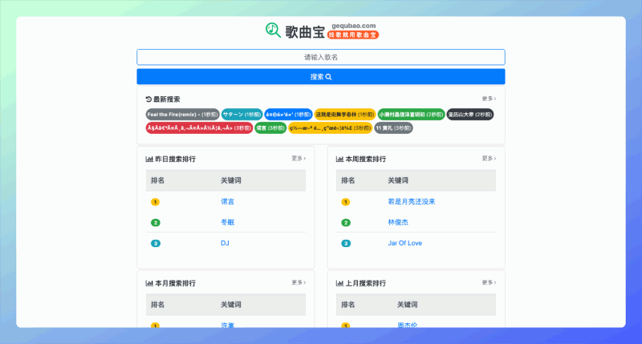Click the 本月搜索排行 heading text
642x344 pixels.
(175, 284)
